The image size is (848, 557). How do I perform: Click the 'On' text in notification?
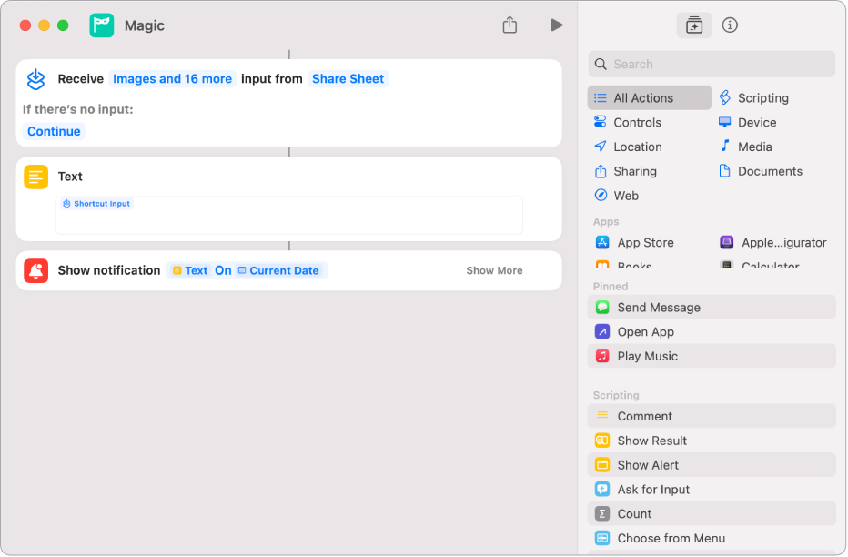point(223,270)
